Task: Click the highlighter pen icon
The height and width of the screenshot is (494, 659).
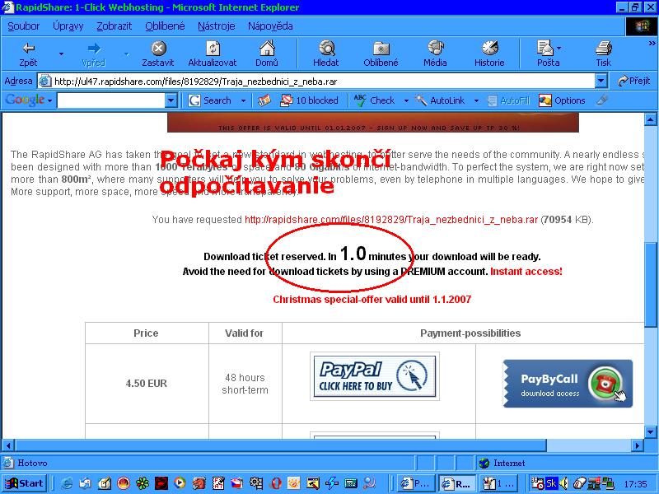Action: [x=602, y=100]
